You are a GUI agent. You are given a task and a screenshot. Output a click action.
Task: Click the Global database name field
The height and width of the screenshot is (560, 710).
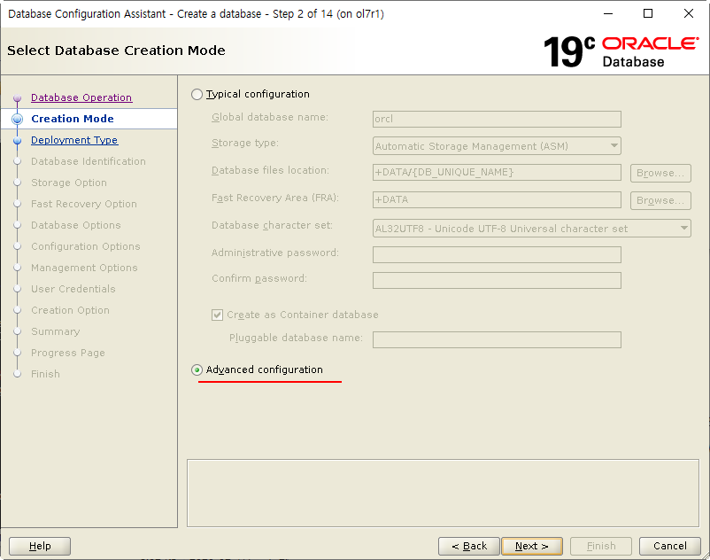496,120
